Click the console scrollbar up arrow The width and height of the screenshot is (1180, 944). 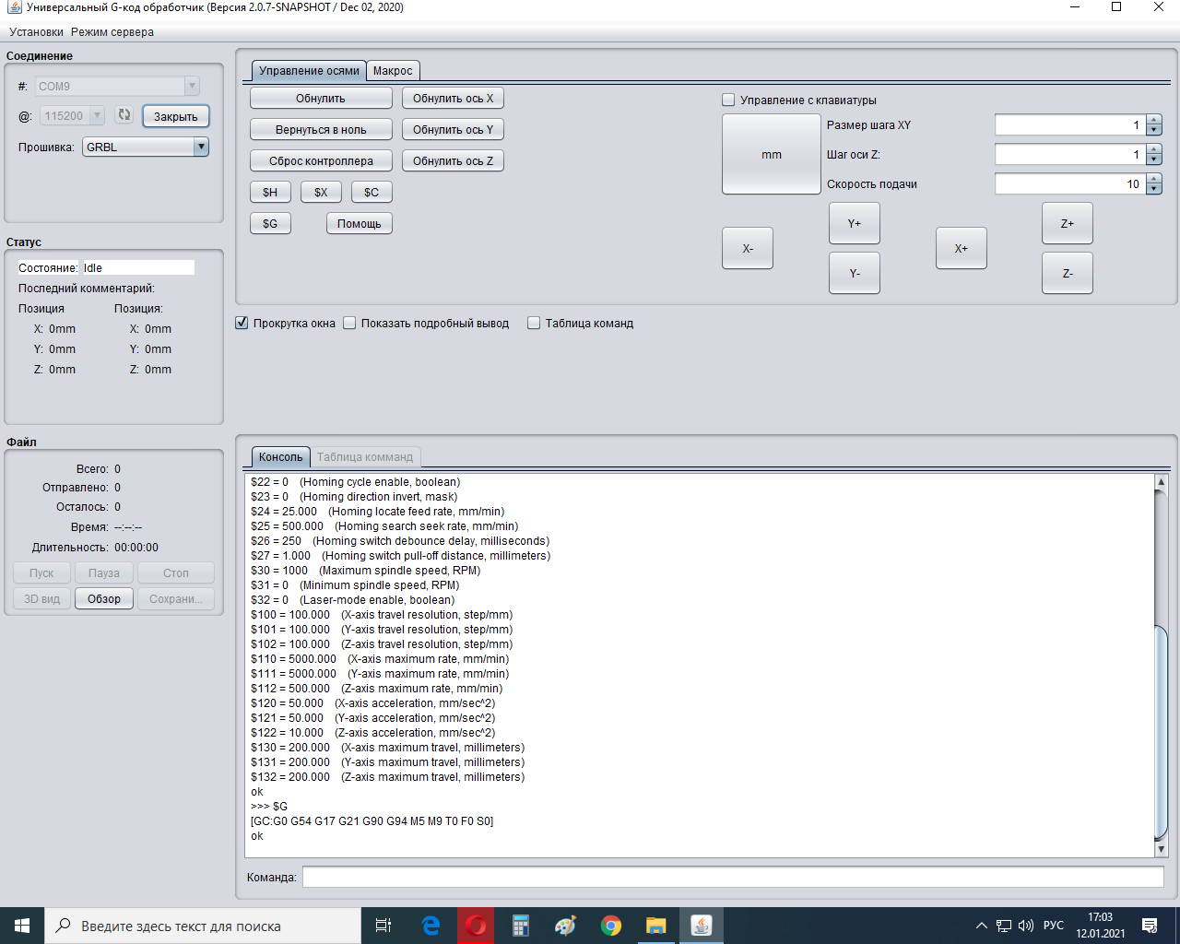[1162, 482]
